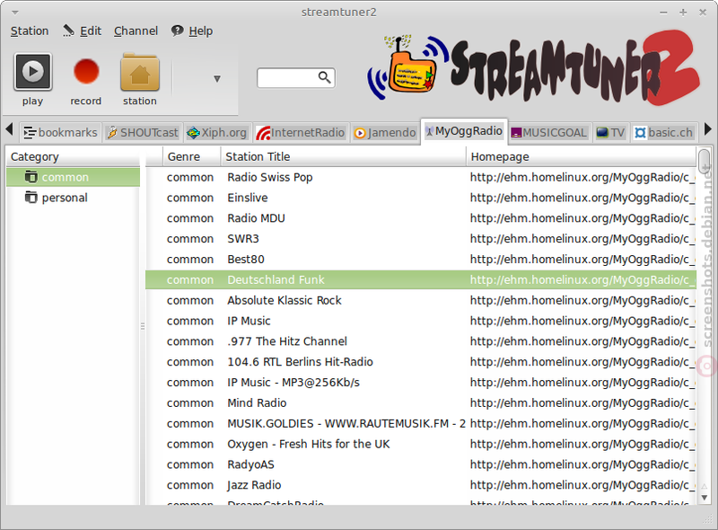Select the Absolute Klassic Rock station
Image resolution: width=718 pixels, height=530 pixels.
coord(421,300)
